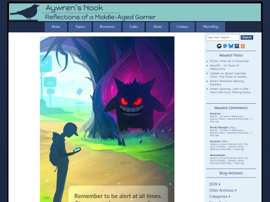270x202 pixels.
Task: Open the Patreon icon link
Action: tap(219, 46)
